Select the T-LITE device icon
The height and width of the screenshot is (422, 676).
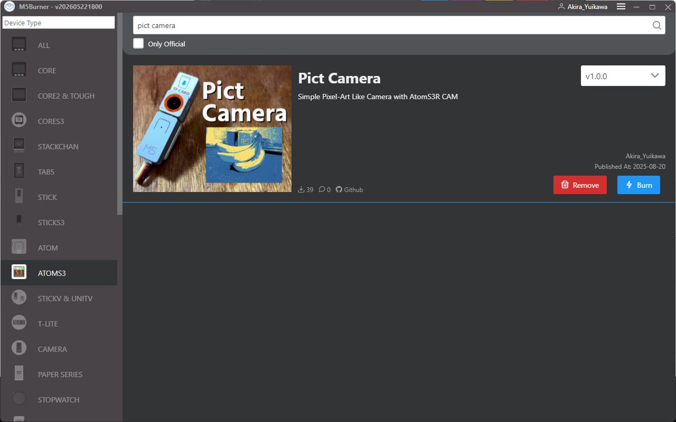(x=19, y=324)
